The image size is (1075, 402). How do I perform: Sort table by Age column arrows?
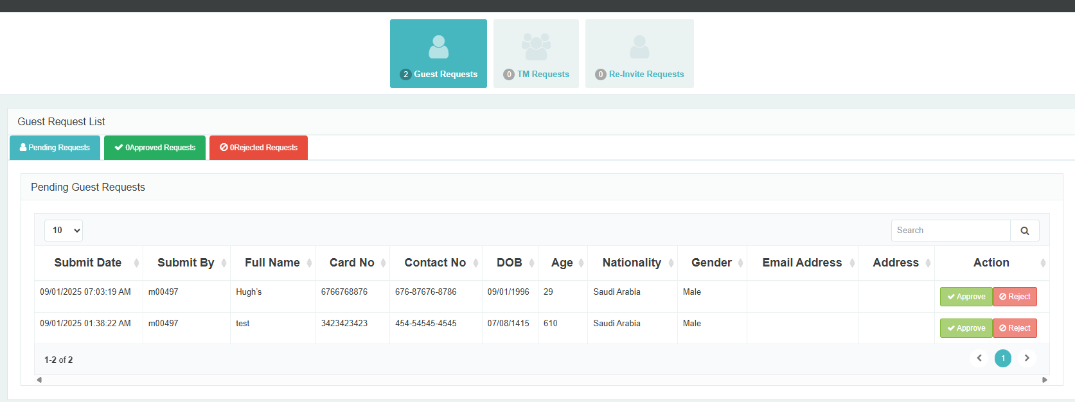581,263
